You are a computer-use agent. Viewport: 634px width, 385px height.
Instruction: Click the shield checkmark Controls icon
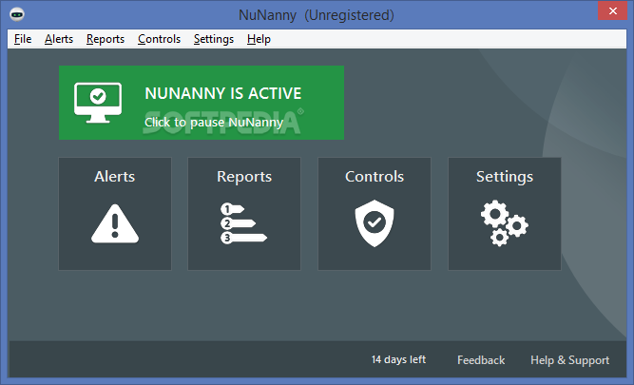tap(375, 223)
